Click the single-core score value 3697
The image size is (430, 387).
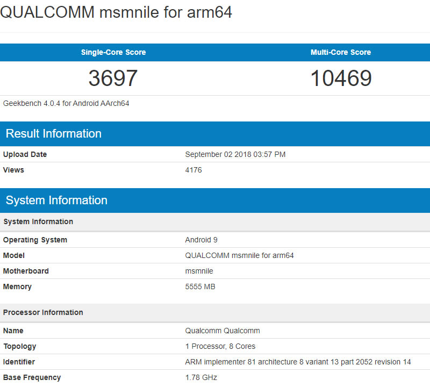click(x=113, y=78)
